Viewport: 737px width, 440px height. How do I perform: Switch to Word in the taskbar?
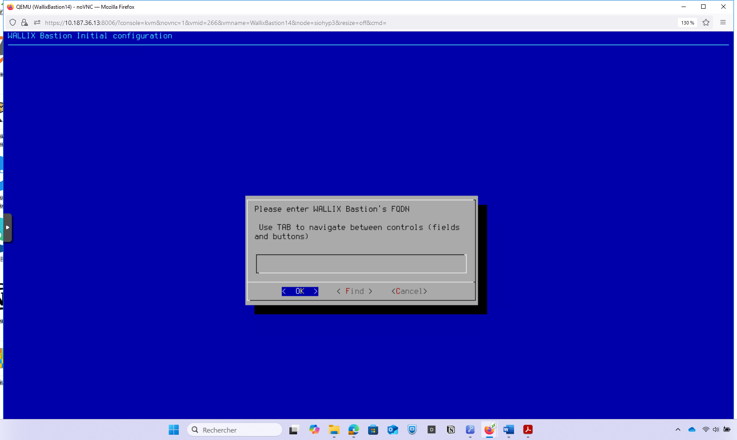coord(508,430)
